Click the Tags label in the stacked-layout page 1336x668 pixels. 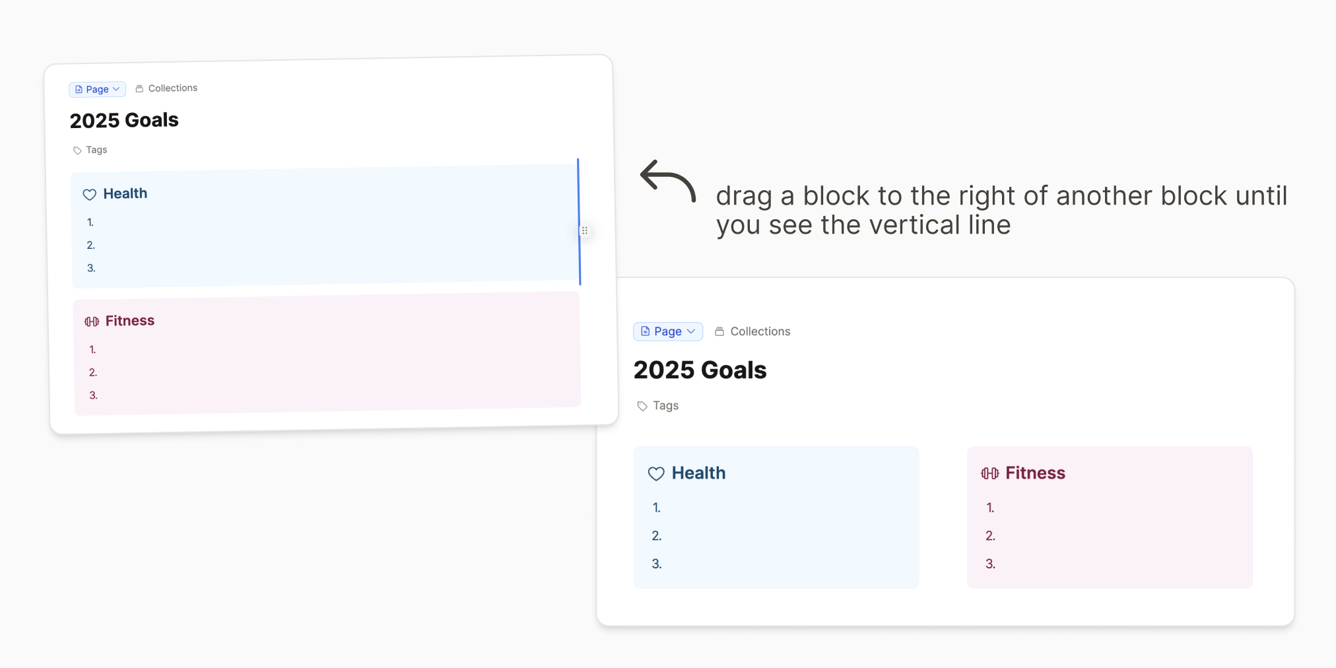pyautogui.click(x=96, y=150)
